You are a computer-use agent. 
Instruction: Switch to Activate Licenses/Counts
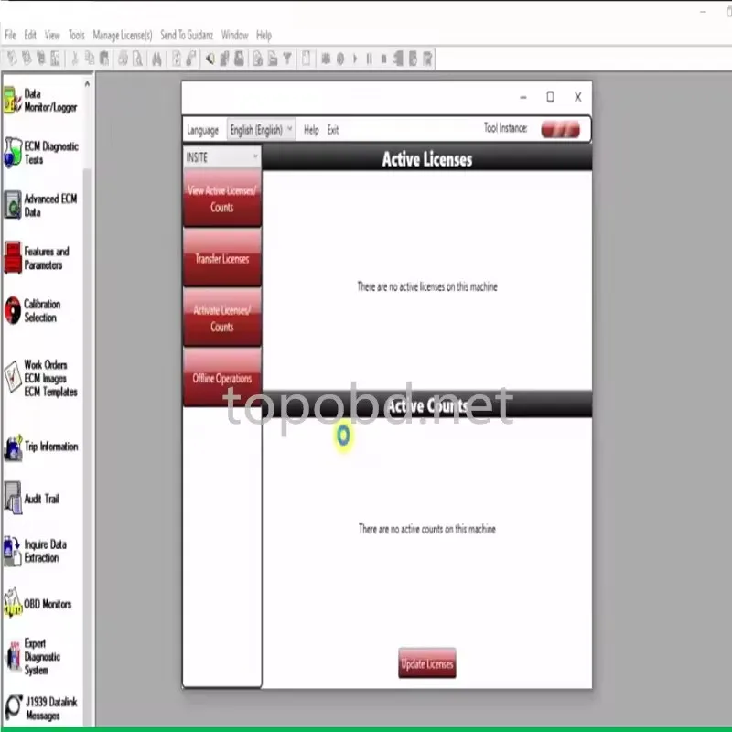coord(221,318)
